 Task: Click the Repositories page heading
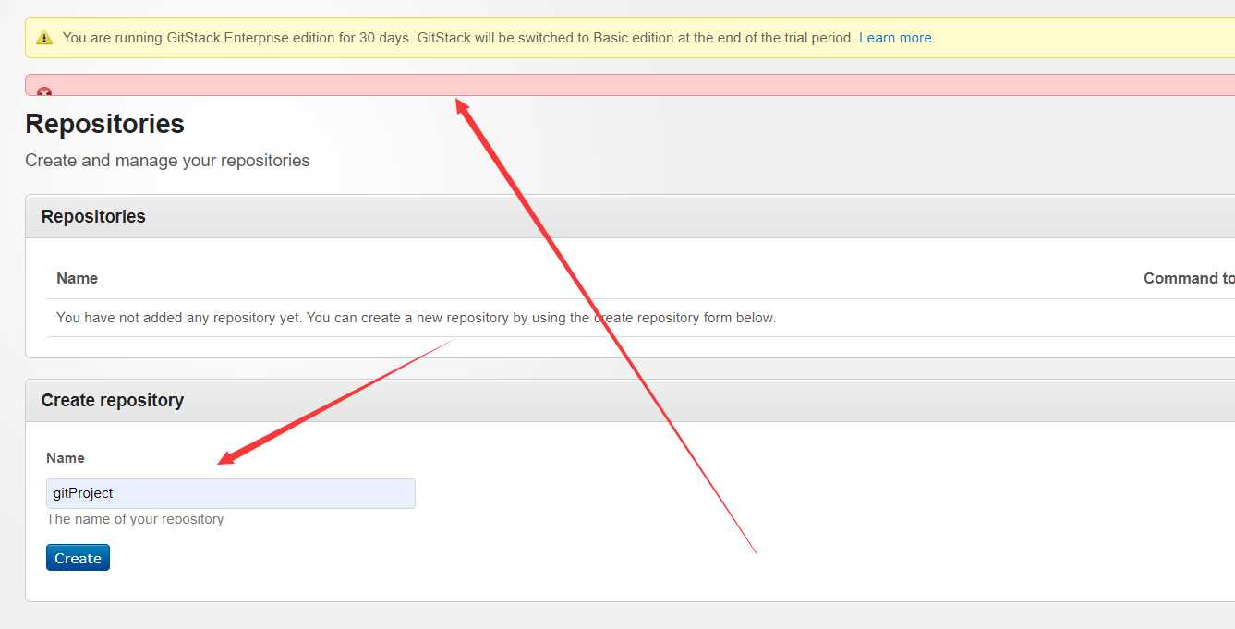coord(105,124)
